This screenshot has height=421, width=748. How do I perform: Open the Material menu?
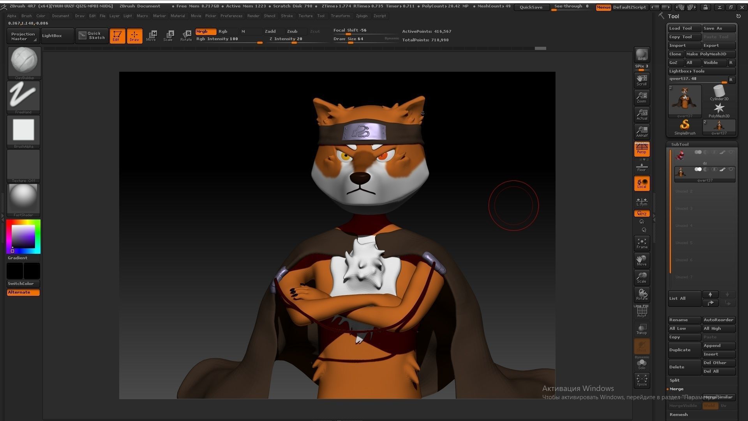click(x=178, y=16)
